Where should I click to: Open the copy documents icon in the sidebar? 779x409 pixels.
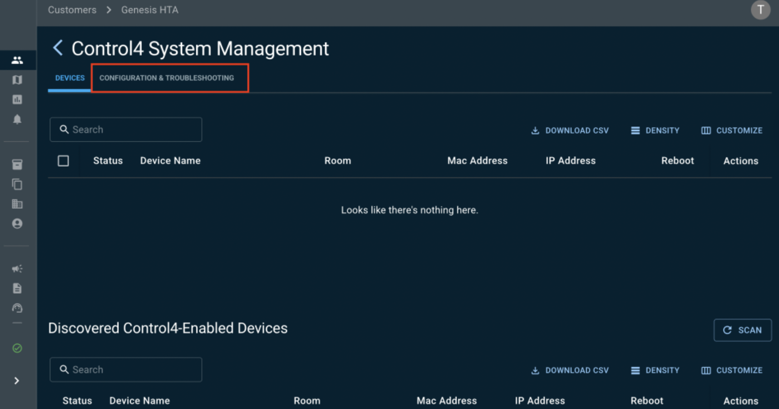click(x=17, y=184)
